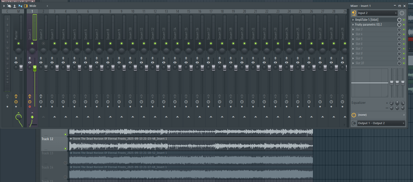The width and height of the screenshot is (413, 182).
Task: Click the output arrow icon beside Output 1 - Output 2
Action: [x=354, y=123]
